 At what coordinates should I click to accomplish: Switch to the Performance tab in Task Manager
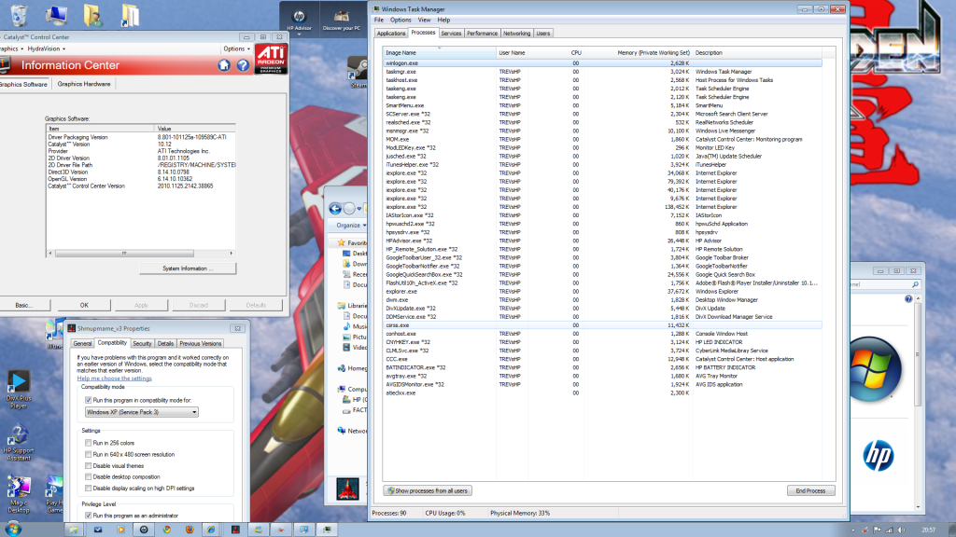pos(483,34)
